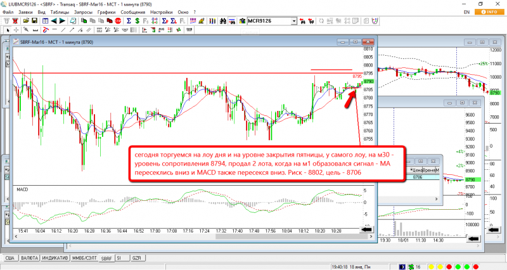This screenshot has width=507, height=270.
Task: Open the Заявки menu
Action: pyautogui.click(x=25, y=12)
